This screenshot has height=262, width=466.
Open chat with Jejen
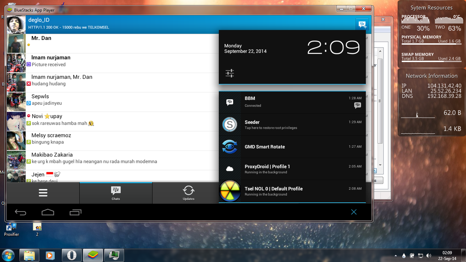(113, 176)
